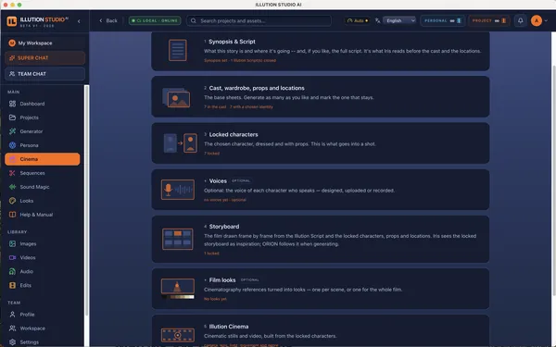
Task: Click the "7 locked" status text
Action: pos(211,154)
